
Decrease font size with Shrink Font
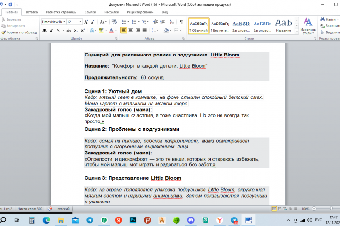click(93, 22)
